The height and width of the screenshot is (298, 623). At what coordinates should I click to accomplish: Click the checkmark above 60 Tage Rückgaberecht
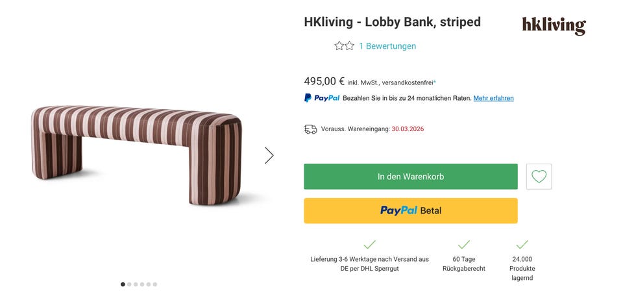[463, 245]
